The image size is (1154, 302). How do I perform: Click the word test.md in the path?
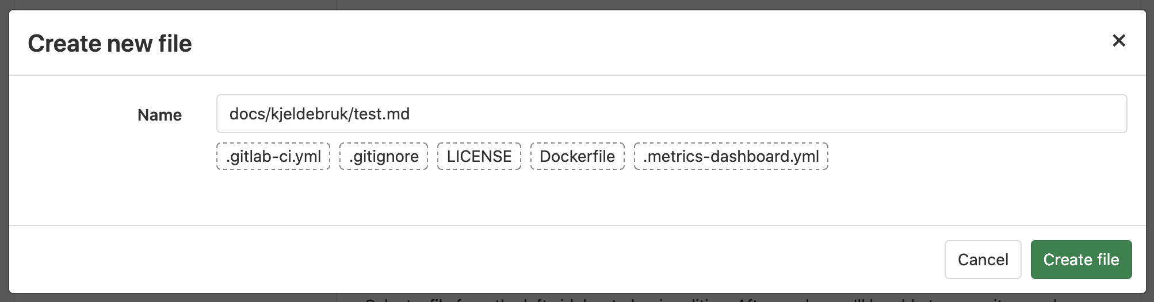point(381,114)
